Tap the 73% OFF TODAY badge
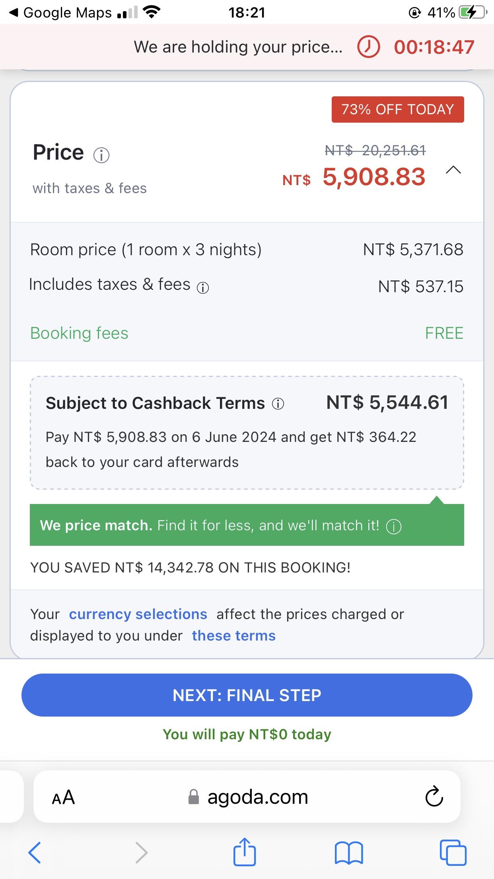Screen dimensions: 494x879 pos(397,109)
